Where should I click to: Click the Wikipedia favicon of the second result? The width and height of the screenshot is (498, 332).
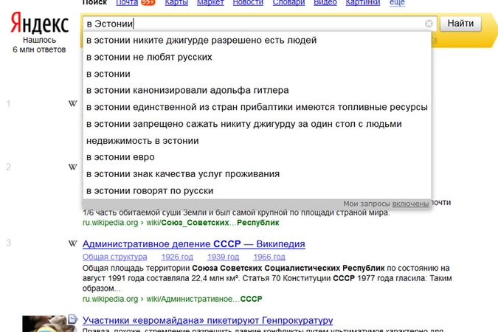click(x=72, y=167)
